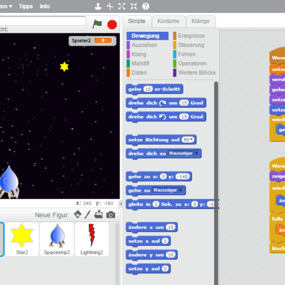Upload sprite from file icon
The image size is (285, 285).
(x=98, y=214)
